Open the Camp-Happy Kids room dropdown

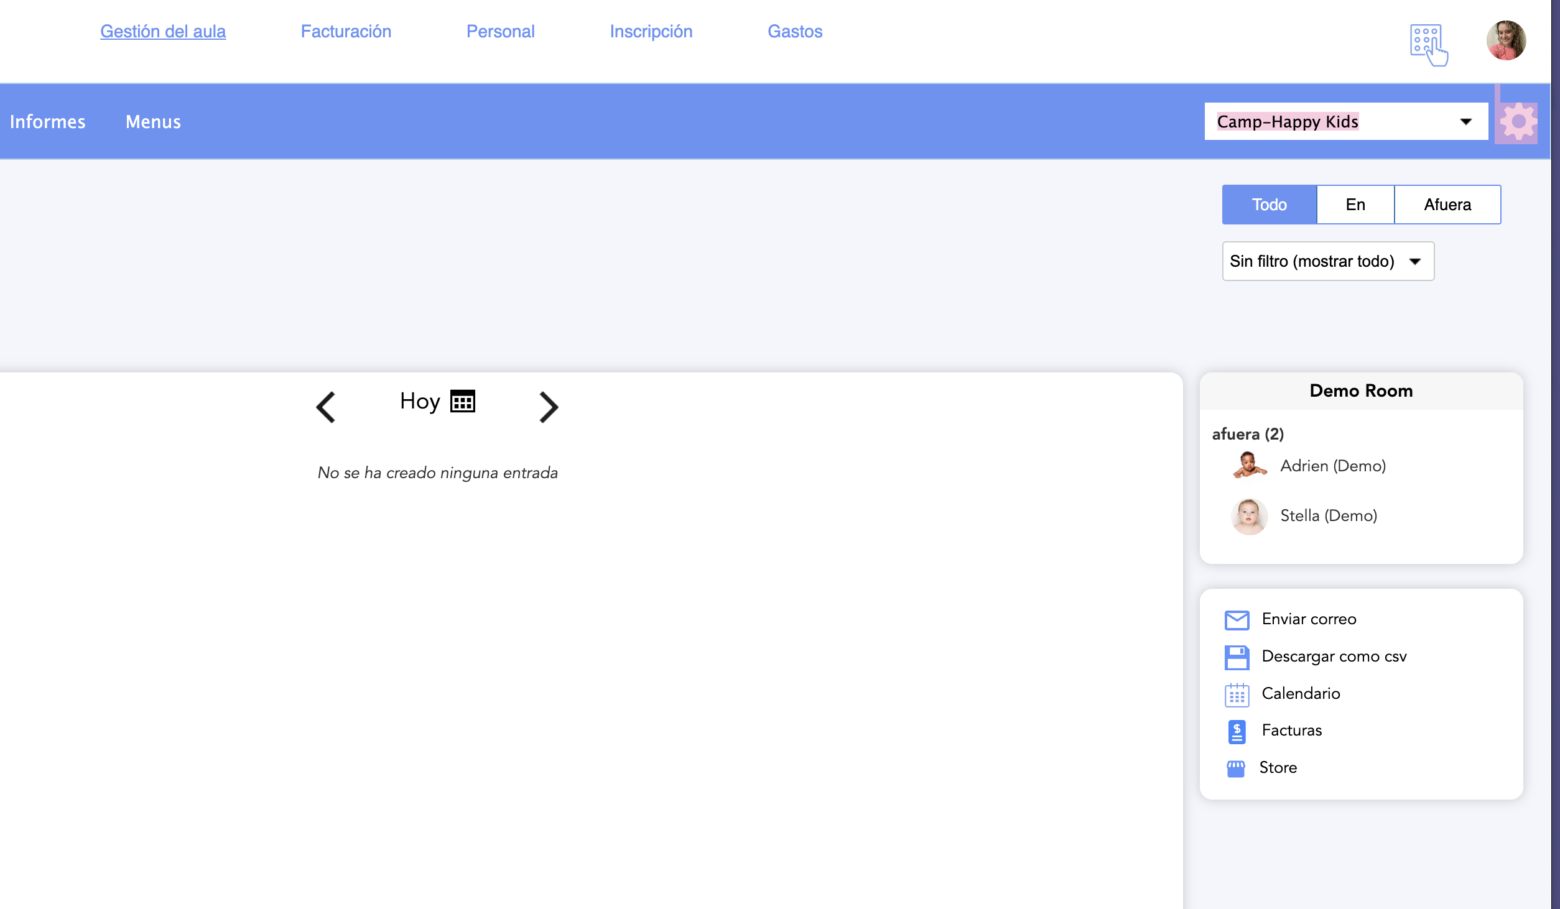point(1345,122)
